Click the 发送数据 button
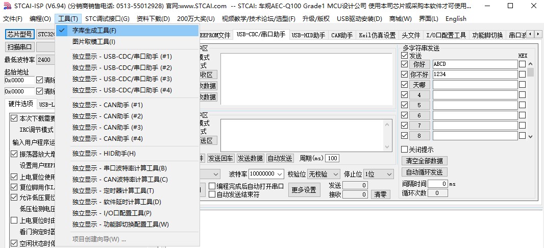Image resolution: width=544 pixels, height=248 pixels. 251,159
